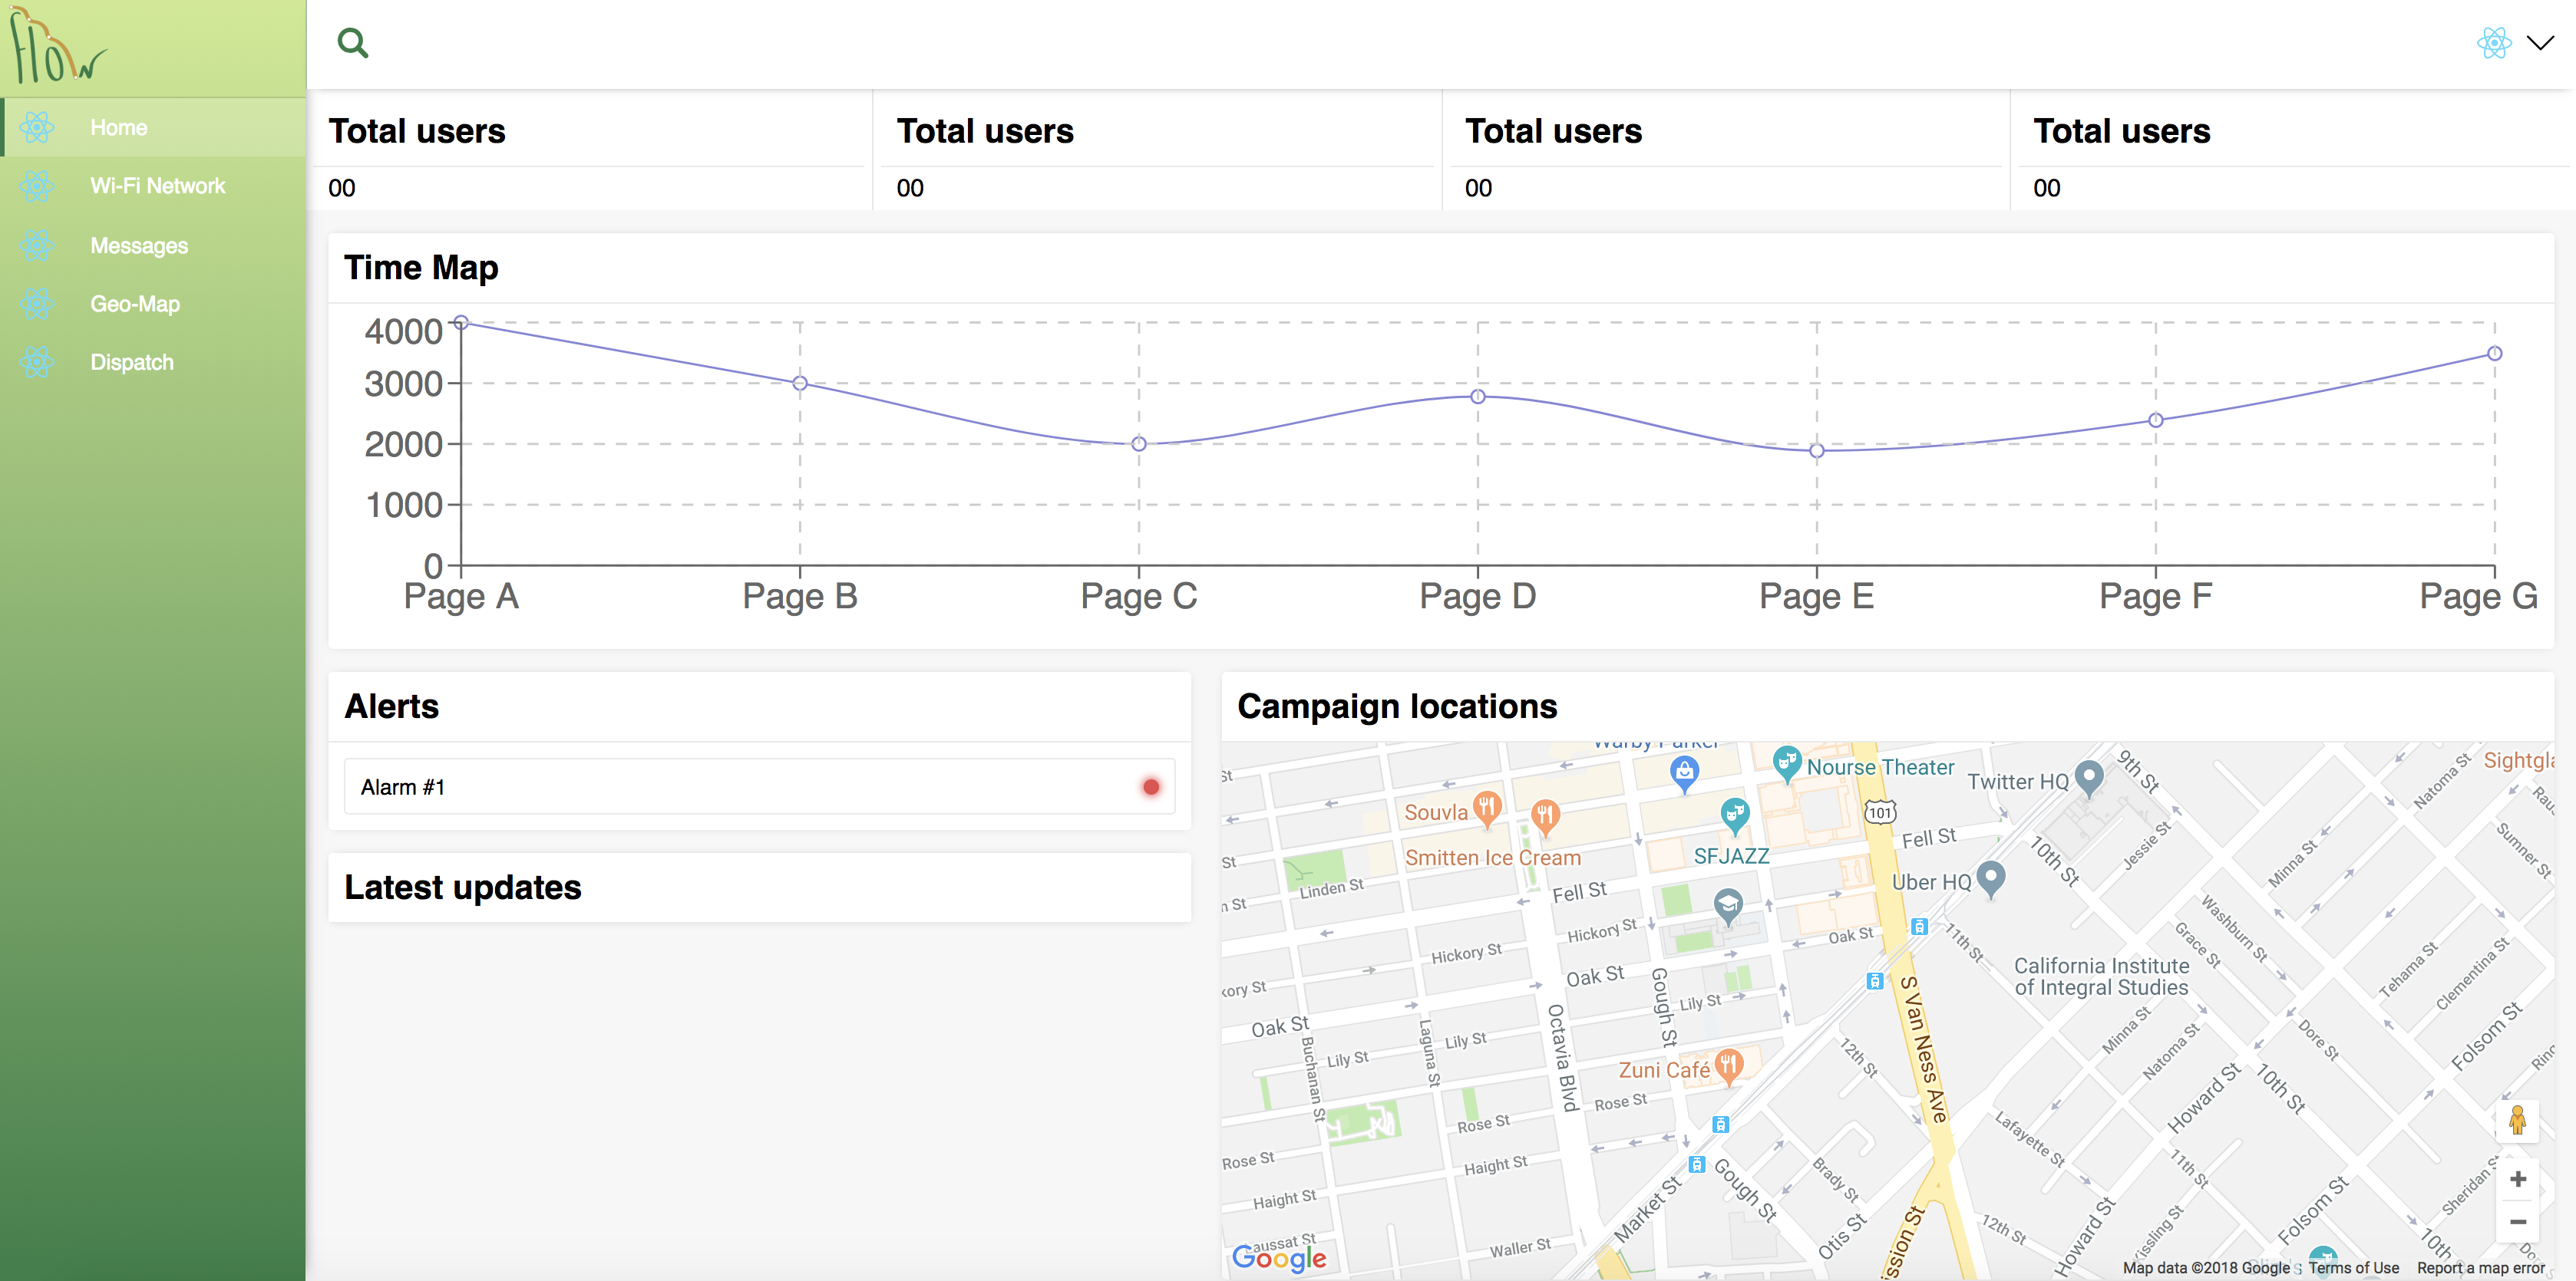Open the Home menu item
The width and height of the screenshot is (2576, 1281).
point(119,128)
